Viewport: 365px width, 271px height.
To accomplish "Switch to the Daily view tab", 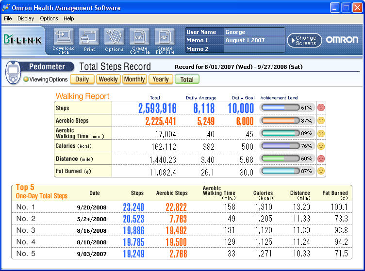I will pos(82,80).
